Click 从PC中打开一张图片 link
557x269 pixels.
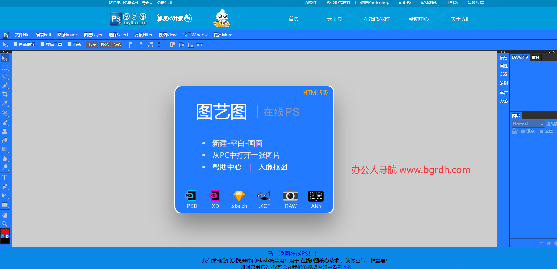246,155
